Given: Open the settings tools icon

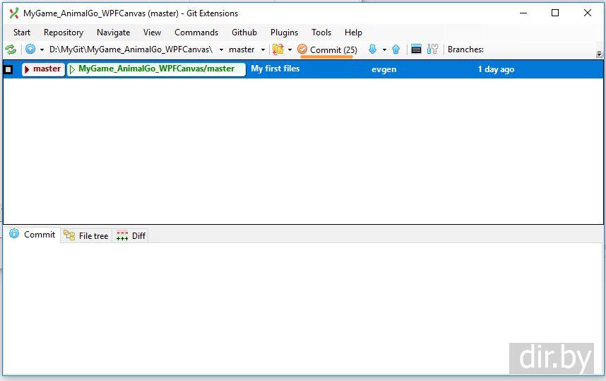Looking at the screenshot, I should [x=433, y=49].
